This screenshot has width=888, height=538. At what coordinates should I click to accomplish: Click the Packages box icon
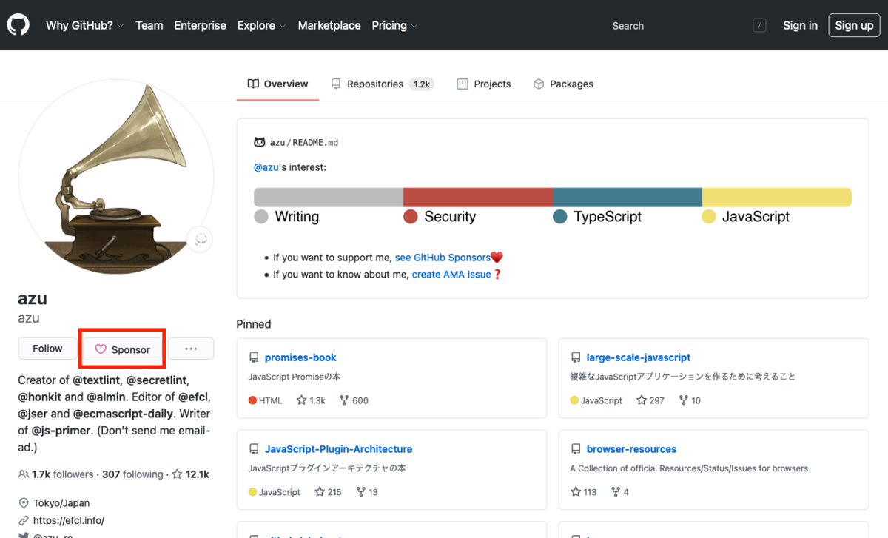click(538, 84)
